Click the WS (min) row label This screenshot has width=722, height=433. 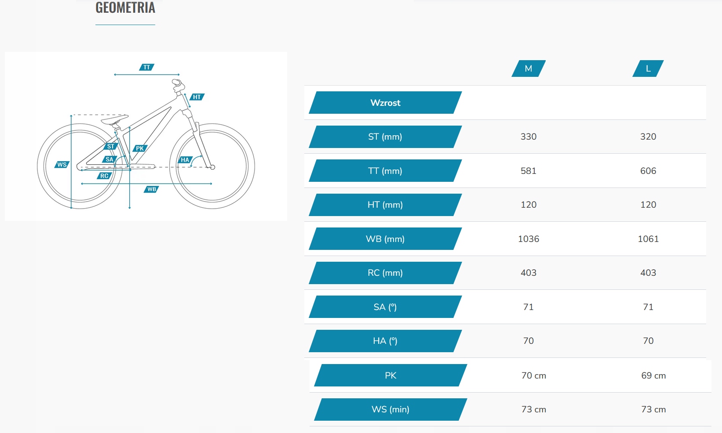pos(390,409)
